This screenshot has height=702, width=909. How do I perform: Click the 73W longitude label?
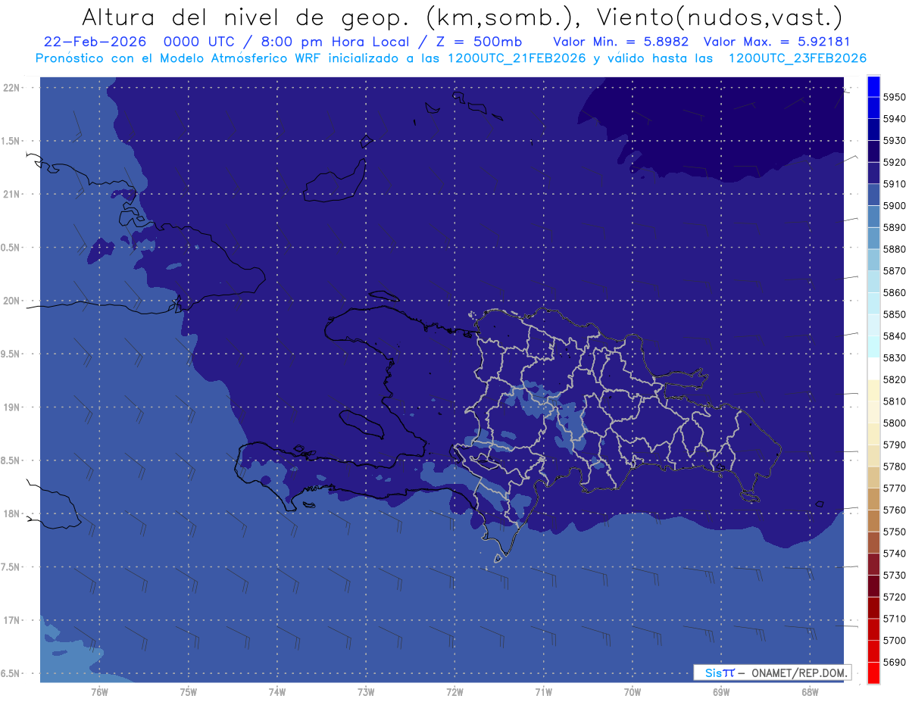point(366,692)
